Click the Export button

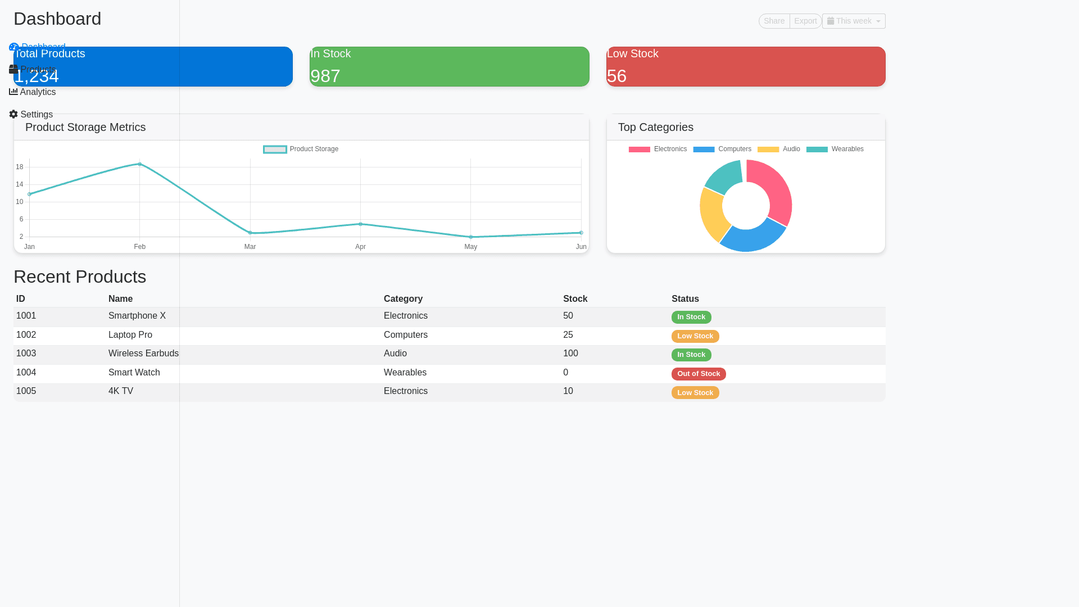point(805,21)
